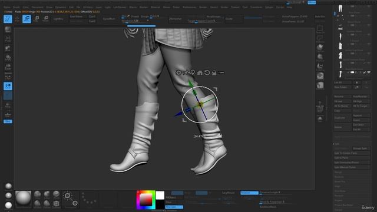Screen dimensions: 377x212
Task: Select the Rotate mode icon
Action: pos(45,19)
